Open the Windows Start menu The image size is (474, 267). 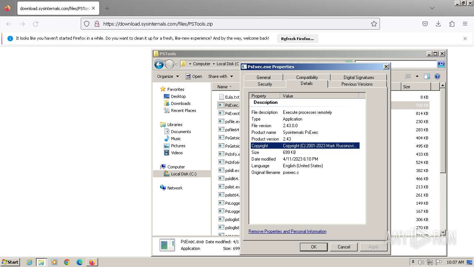click(10, 262)
